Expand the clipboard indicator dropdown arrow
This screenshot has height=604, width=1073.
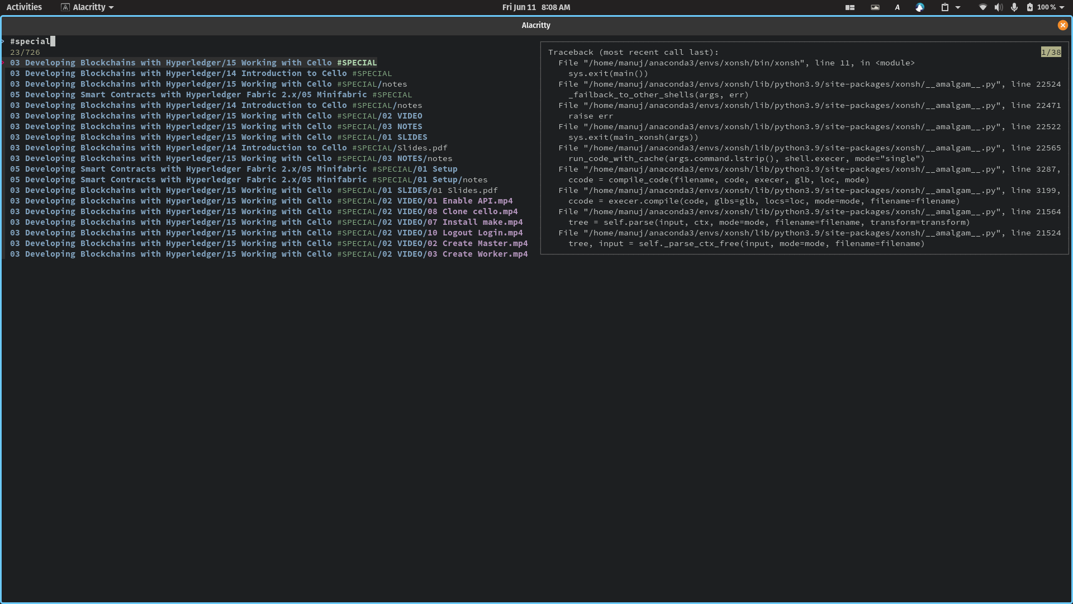958,7
